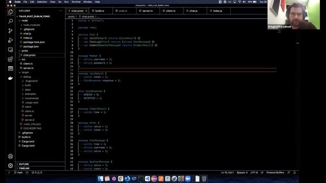Close the chat.proto editor tab
Screen dimensions: 326x183
coord(86,11)
